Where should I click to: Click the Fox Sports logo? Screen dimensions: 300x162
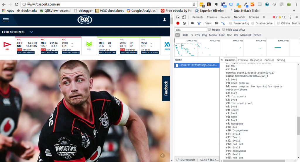(x=85, y=20)
